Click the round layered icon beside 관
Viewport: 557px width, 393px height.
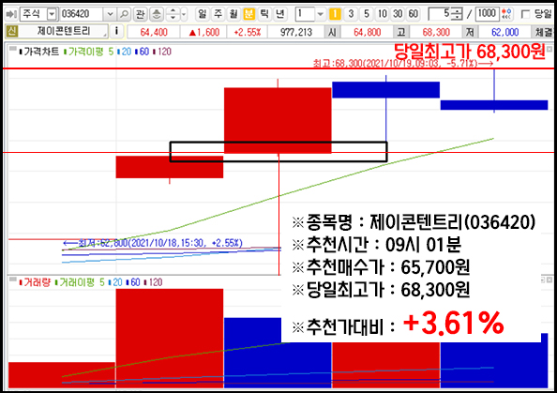[157, 14]
